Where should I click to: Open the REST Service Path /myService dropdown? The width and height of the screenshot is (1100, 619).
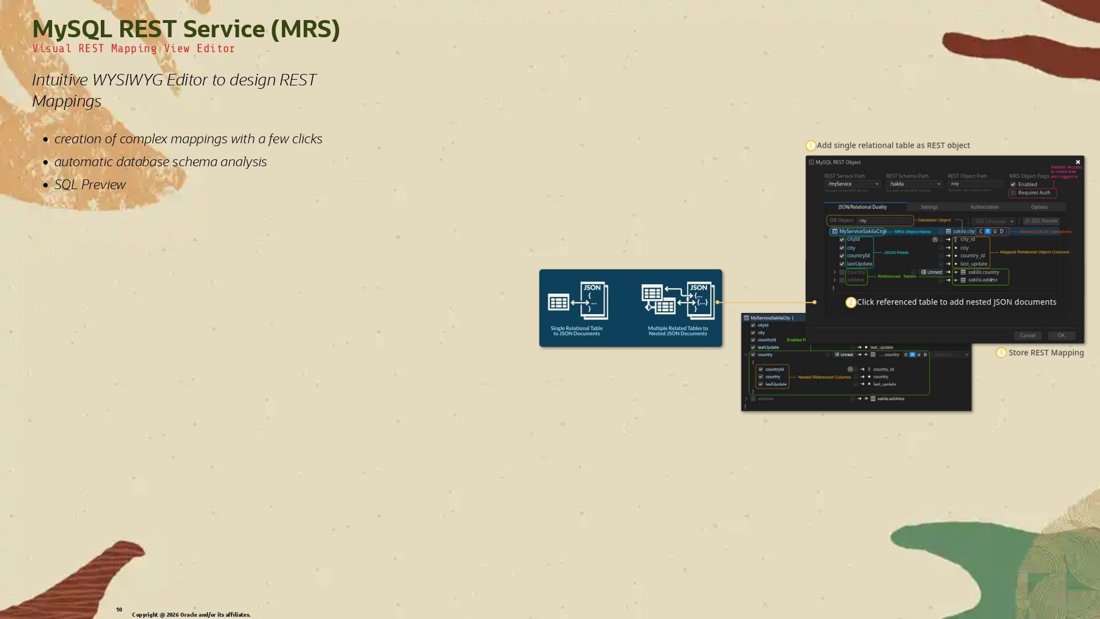click(x=852, y=184)
